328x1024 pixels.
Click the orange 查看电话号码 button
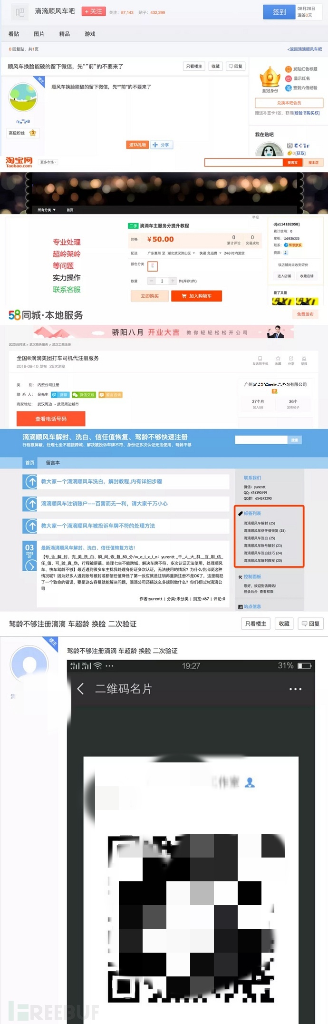pyautogui.click(x=51, y=419)
